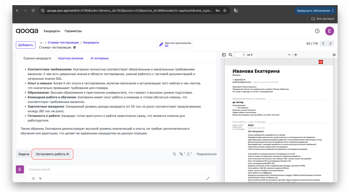Screen dimensions: 350x192
Task: Zoom in the PDF with plus
Action: tap(296, 55)
